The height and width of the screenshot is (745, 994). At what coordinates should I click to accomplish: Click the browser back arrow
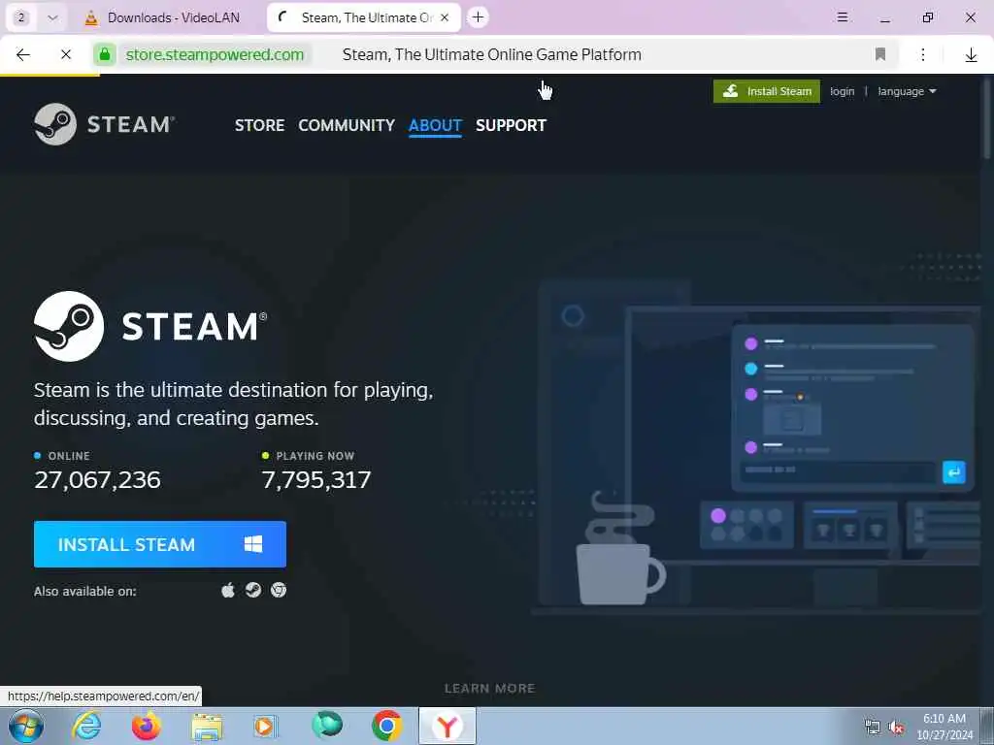(x=23, y=54)
